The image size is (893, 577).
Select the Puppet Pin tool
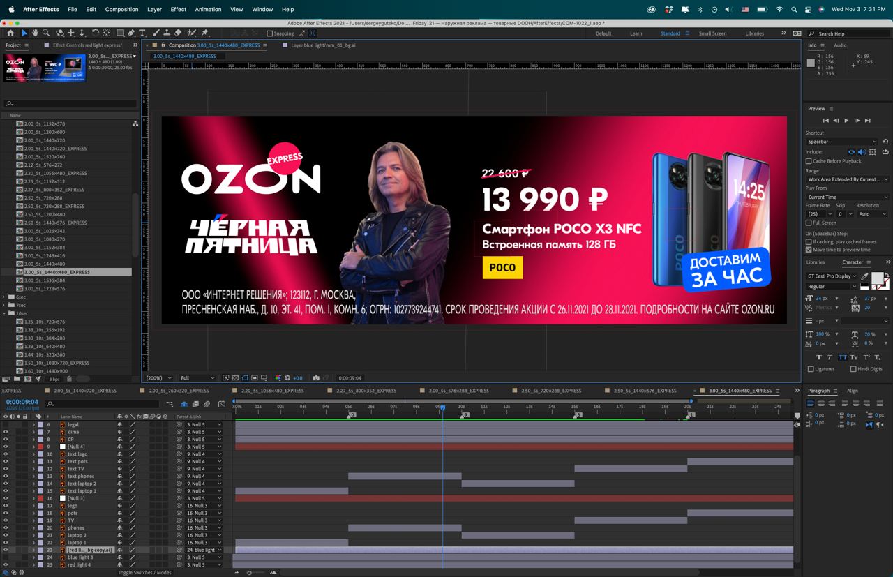[204, 33]
